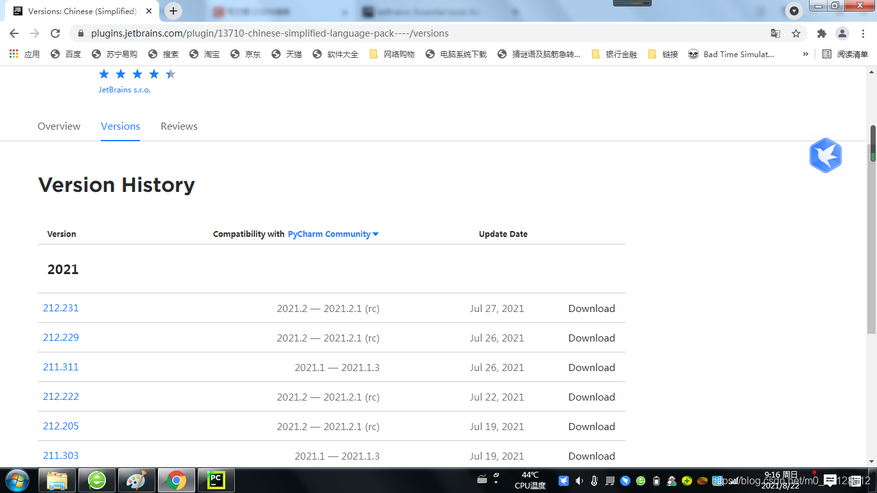Open the Chrome extensions puzzle icon
The height and width of the screenshot is (493, 877).
[821, 33]
